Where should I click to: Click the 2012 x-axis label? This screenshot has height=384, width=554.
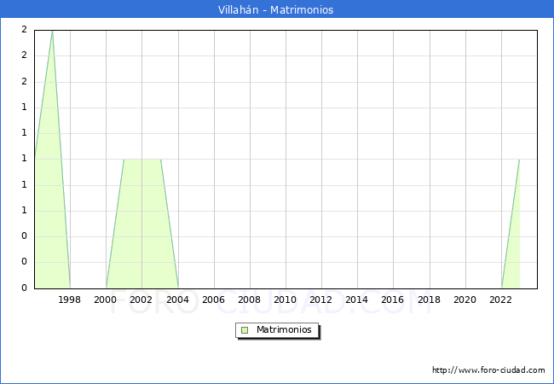pyautogui.click(x=320, y=300)
